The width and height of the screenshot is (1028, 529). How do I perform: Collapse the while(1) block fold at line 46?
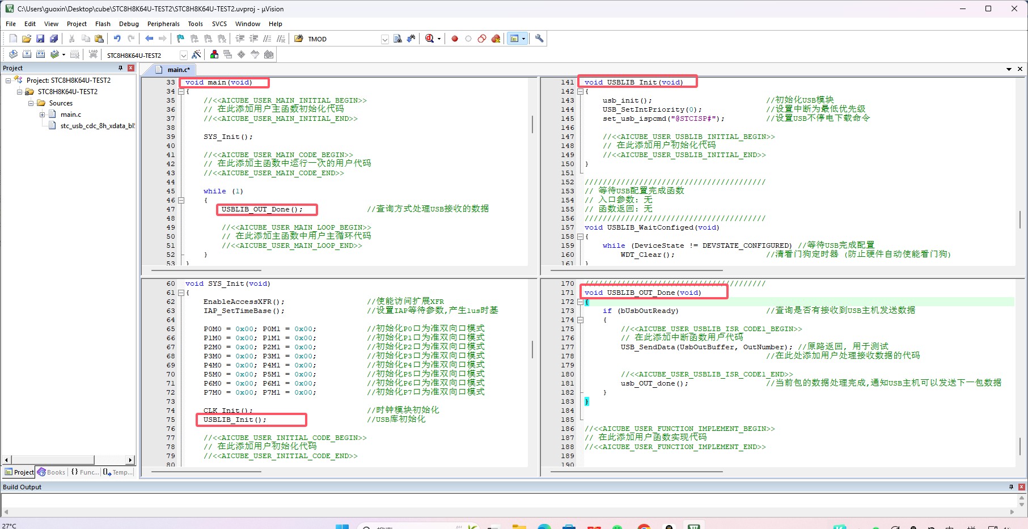pyautogui.click(x=181, y=200)
